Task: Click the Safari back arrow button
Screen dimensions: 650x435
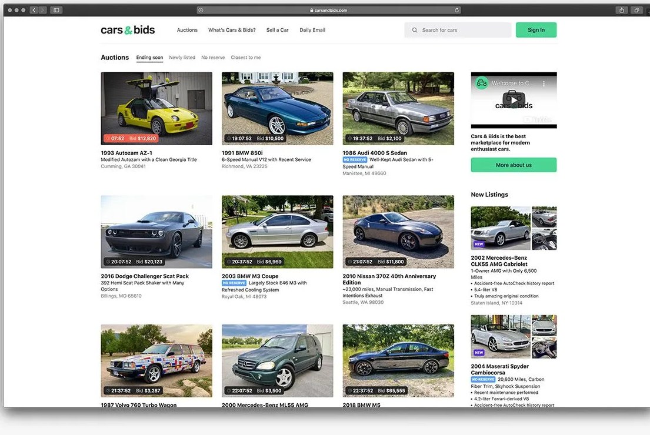Action: 34,10
